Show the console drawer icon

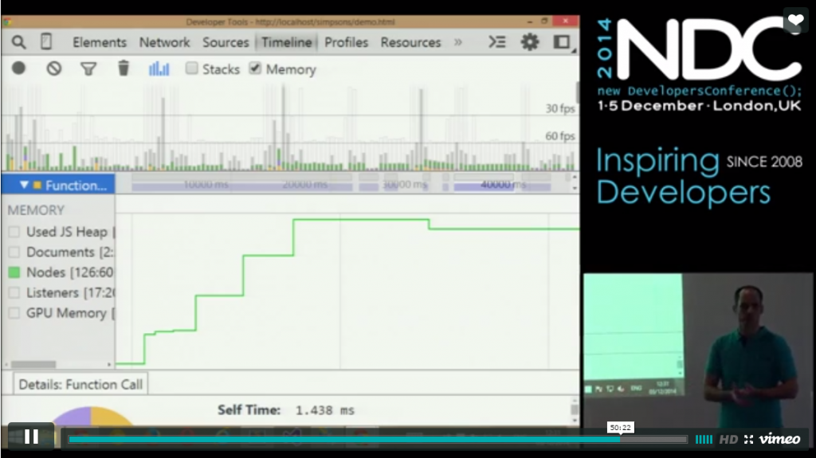click(x=497, y=42)
